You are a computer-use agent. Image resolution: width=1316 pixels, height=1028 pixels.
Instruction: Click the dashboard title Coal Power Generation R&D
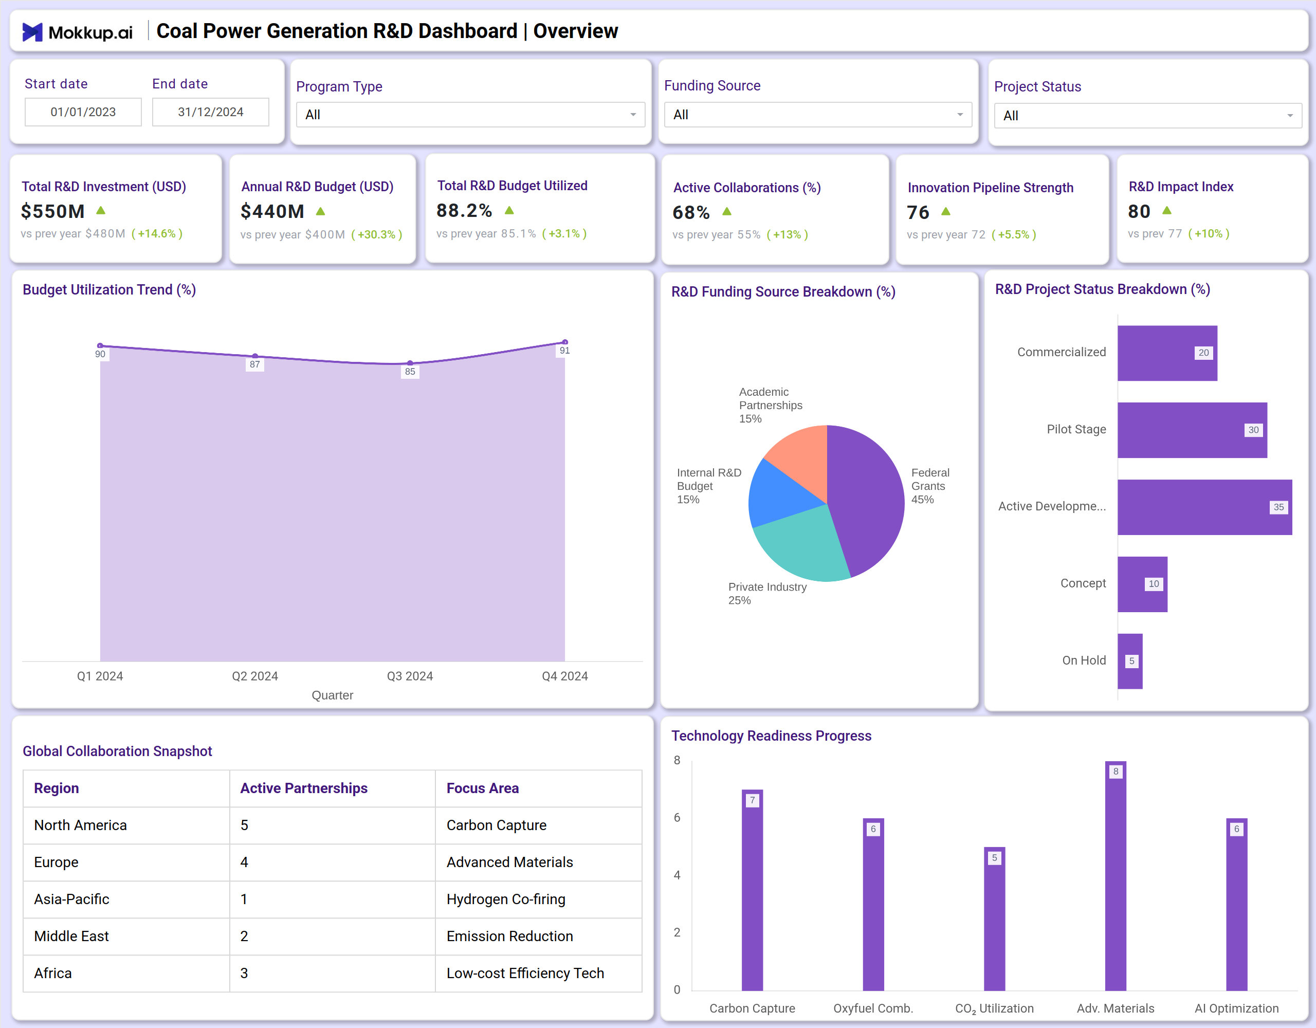click(x=388, y=31)
